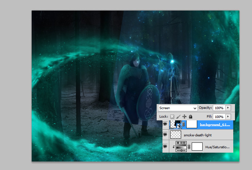Viewport: 252px width, 170px height.
Task: Select smoke-death-light layer thumbnail
Action: 176,135
